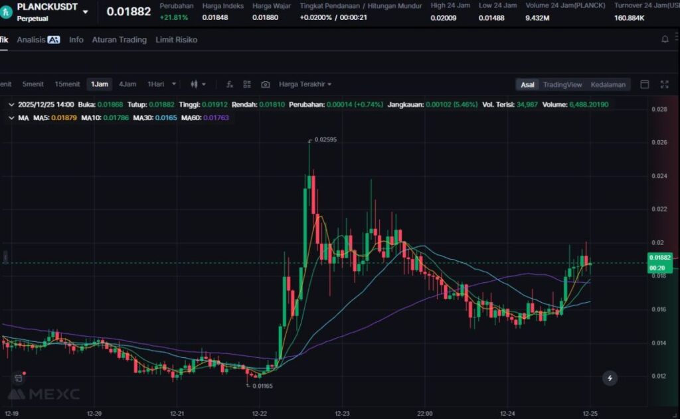Select the 4Jam timeframe
The image size is (680, 419).
pos(127,84)
